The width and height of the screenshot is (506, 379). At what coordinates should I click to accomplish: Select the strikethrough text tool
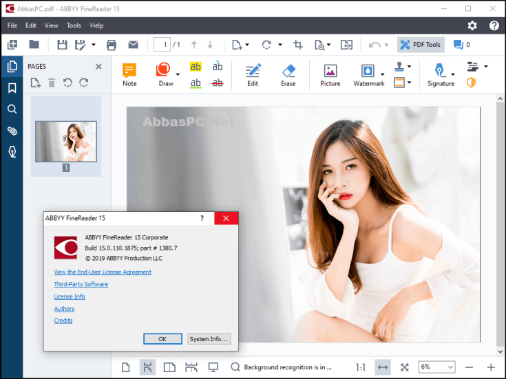[x=218, y=83]
